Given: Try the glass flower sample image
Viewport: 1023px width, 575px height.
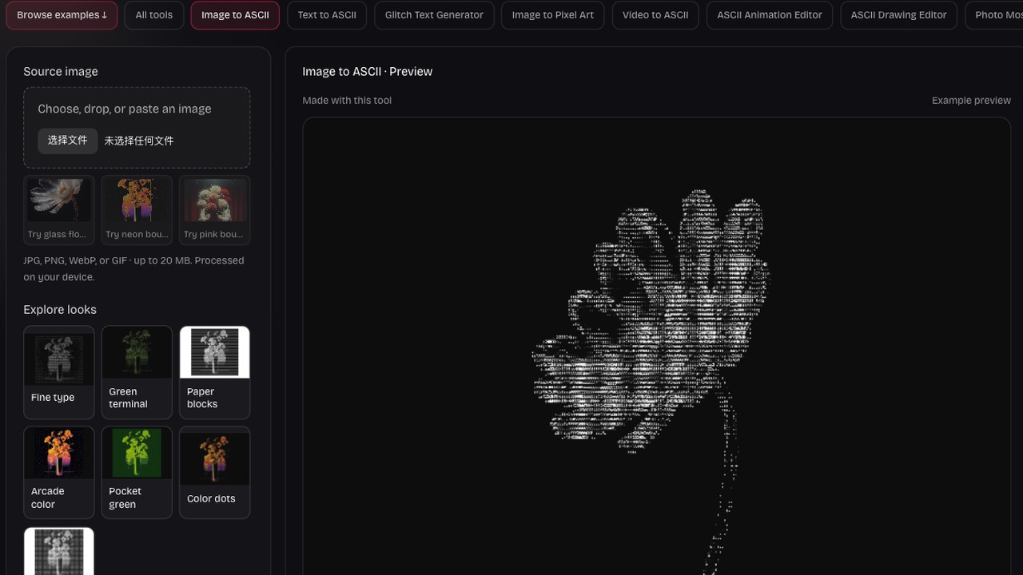Looking at the screenshot, I should point(59,210).
